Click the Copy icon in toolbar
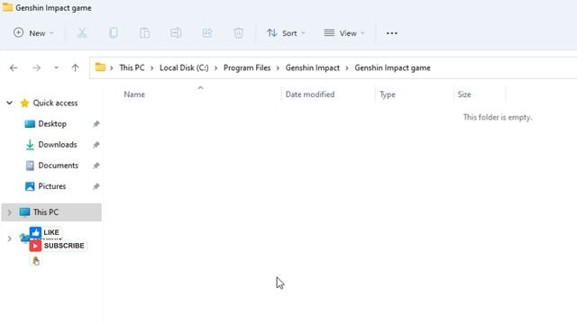Image resolution: width=577 pixels, height=324 pixels. (114, 33)
